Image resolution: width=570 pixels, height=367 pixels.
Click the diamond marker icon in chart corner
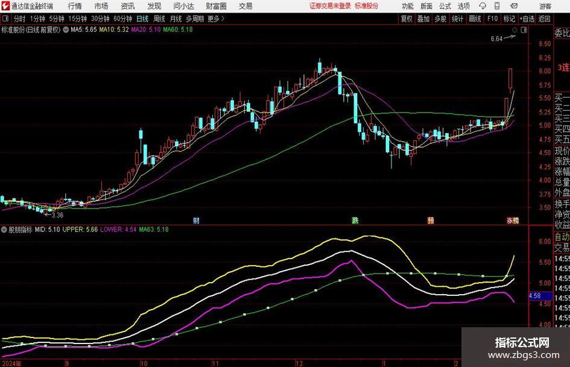[515, 30]
